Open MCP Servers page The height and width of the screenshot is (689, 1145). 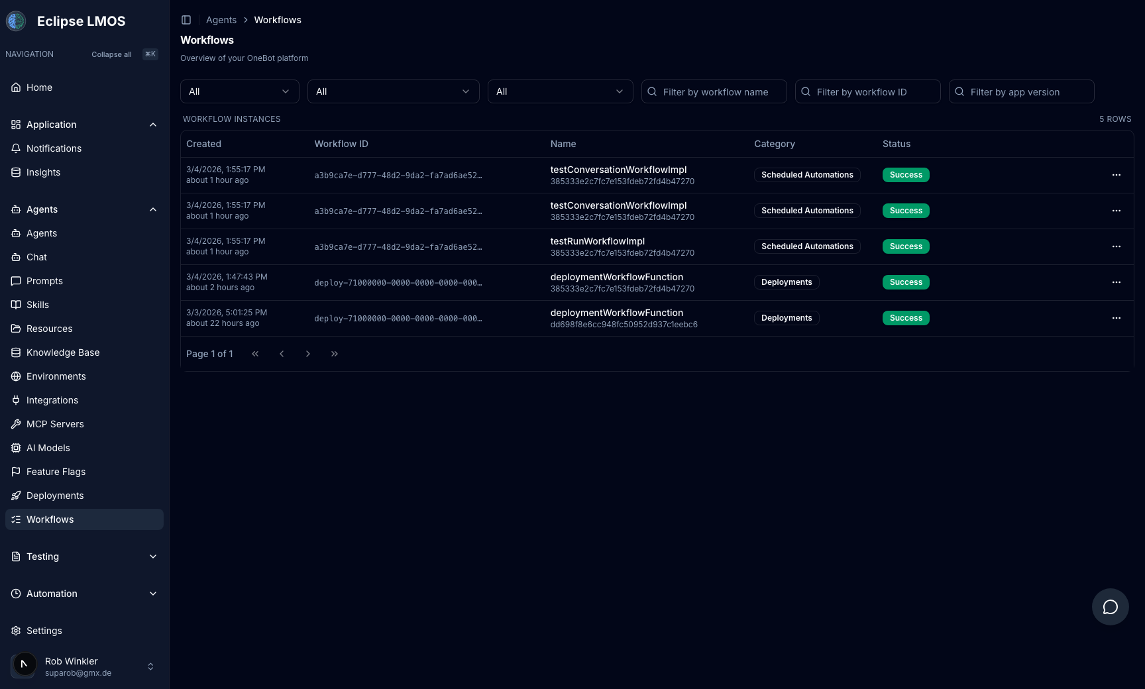(x=84, y=424)
